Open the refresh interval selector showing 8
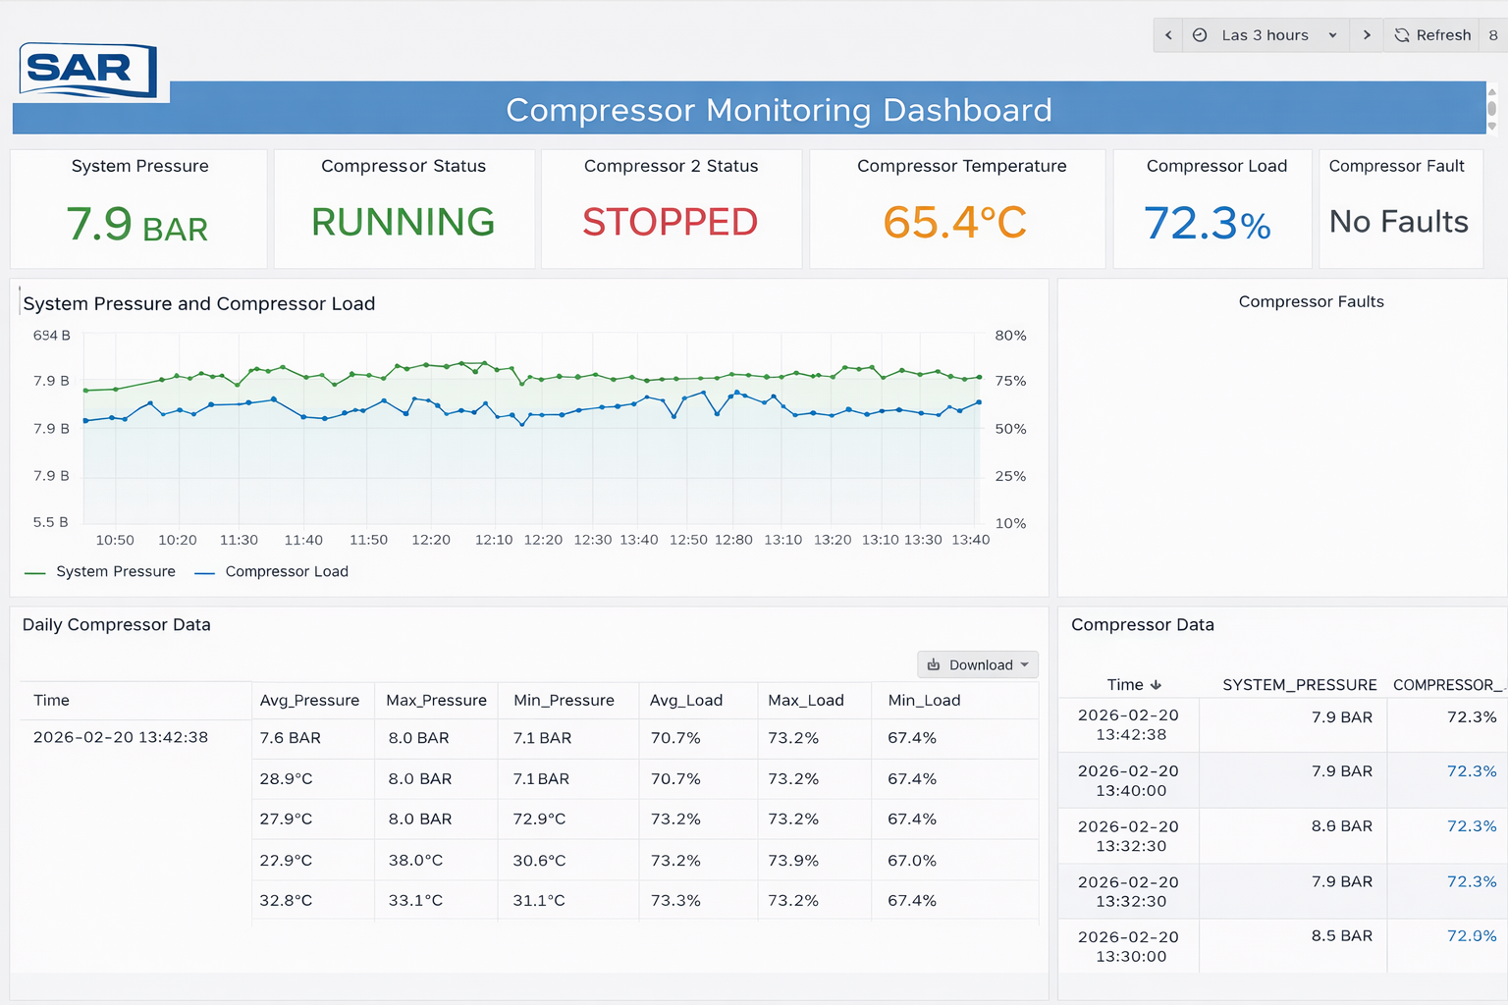Viewport: 1508px width, 1005px height. coord(1493,35)
